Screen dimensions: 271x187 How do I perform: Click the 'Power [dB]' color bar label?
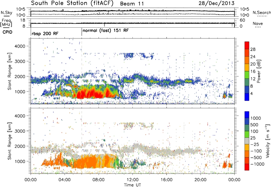[258, 71]
